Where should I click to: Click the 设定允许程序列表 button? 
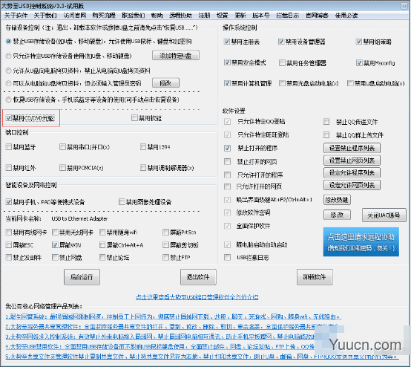pyautogui.click(x=352, y=173)
